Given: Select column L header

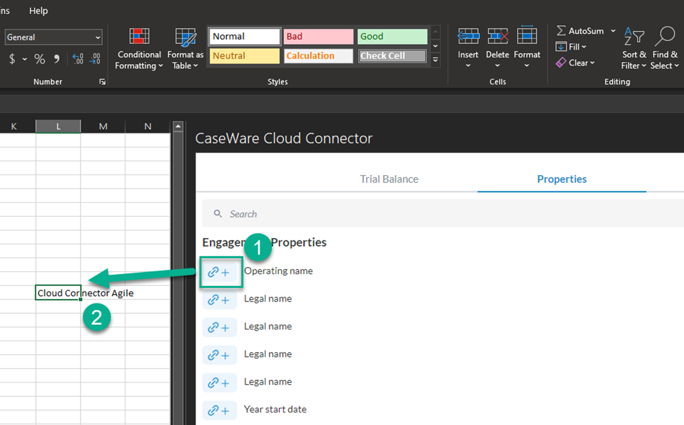Looking at the screenshot, I should (58, 127).
